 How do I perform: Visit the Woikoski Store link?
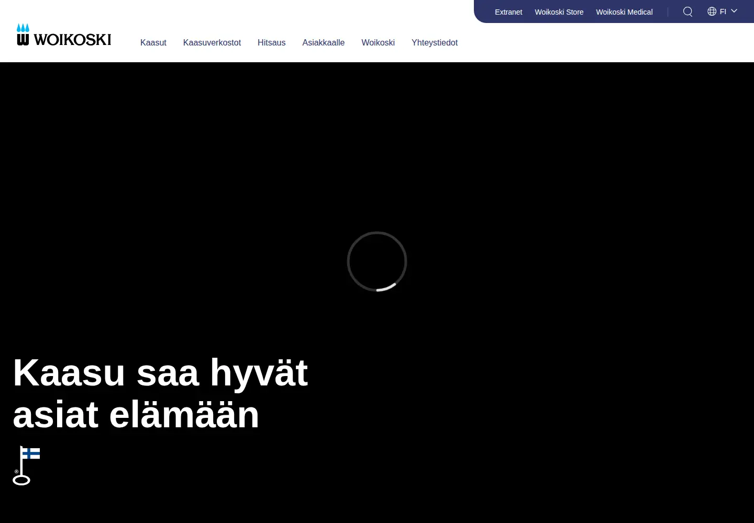(x=559, y=12)
